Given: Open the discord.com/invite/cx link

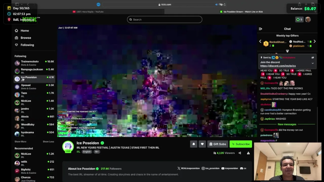Looking at the screenshot, I should click(278, 66).
